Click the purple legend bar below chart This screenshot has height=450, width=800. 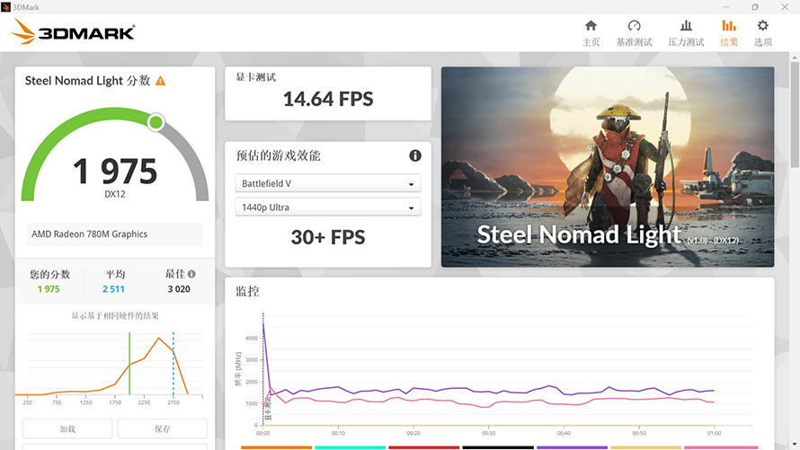(x=572, y=447)
